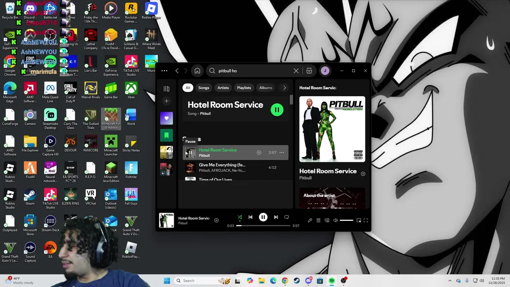Open VRChat desktop shortcut
Image resolution: width=510 pixels, height=287 pixels.
[x=90, y=197]
